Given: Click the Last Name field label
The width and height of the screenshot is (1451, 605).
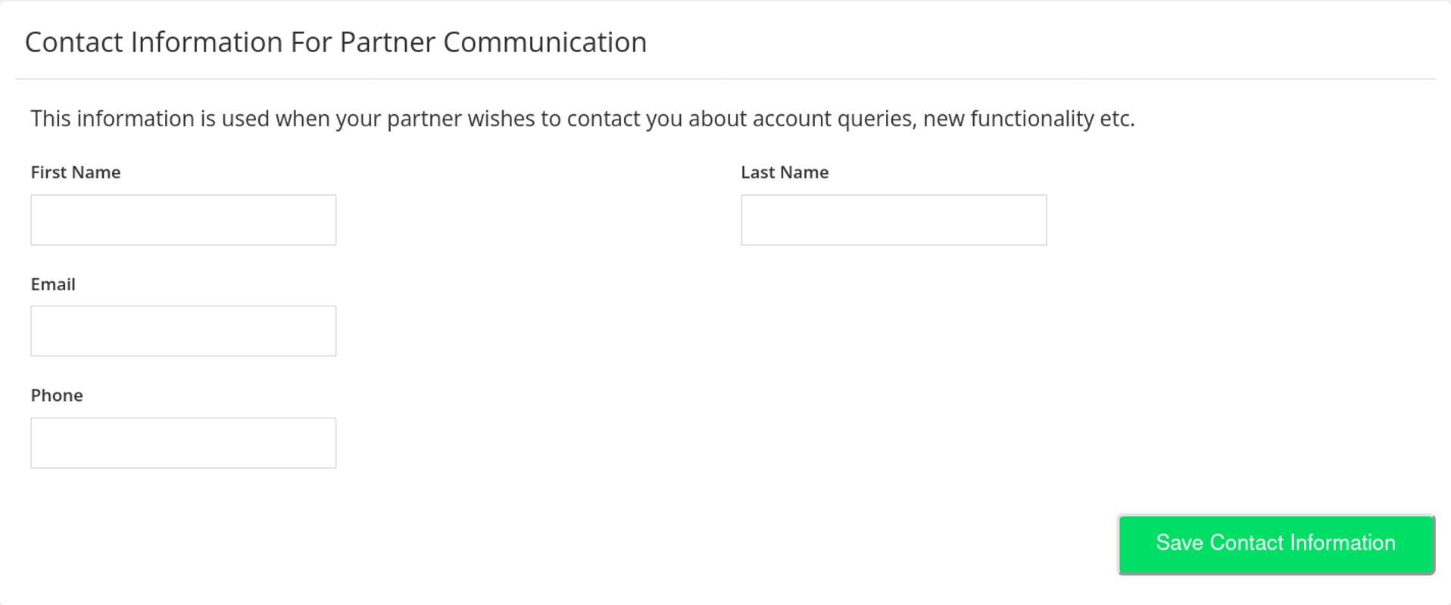Looking at the screenshot, I should pyautogui.click(x=785, y=172).
